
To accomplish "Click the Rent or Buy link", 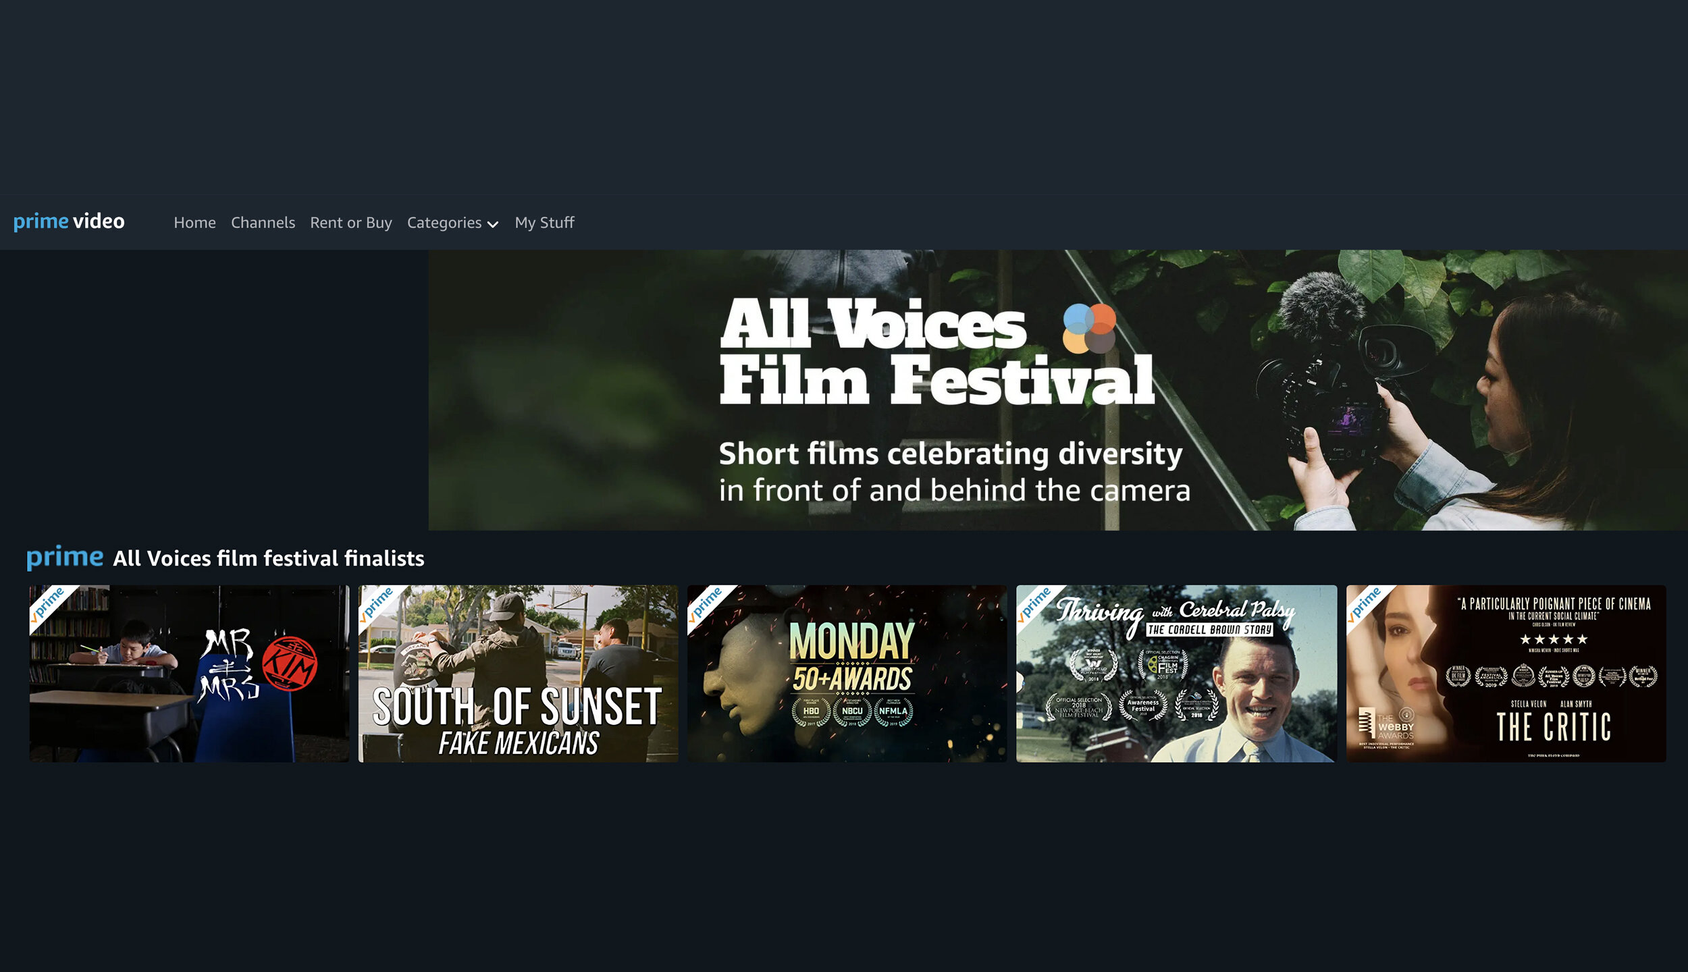I will click(x=350, y=221).
